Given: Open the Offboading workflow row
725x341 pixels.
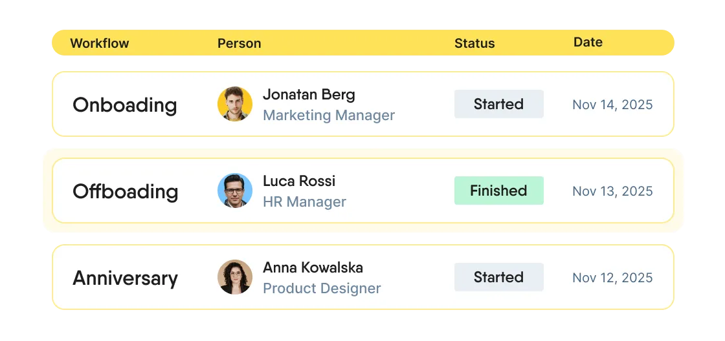Looking at the screenshot, I should coord(125,191).
